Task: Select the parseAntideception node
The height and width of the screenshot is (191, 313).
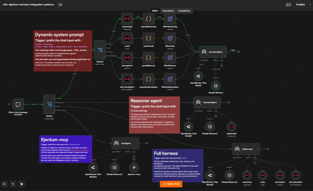Action: pyautogui.click(x=148, y=79)
